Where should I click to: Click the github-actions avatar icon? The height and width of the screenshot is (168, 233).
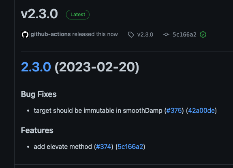(25, 34)
